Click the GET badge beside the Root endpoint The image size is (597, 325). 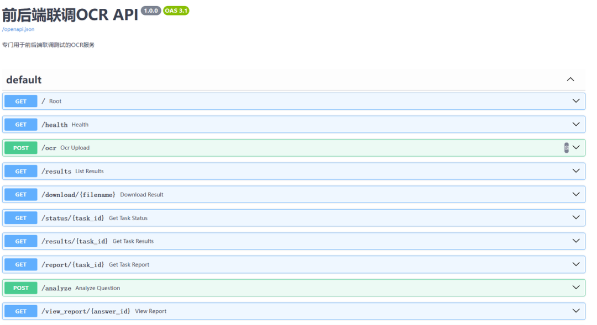(21, 102)
